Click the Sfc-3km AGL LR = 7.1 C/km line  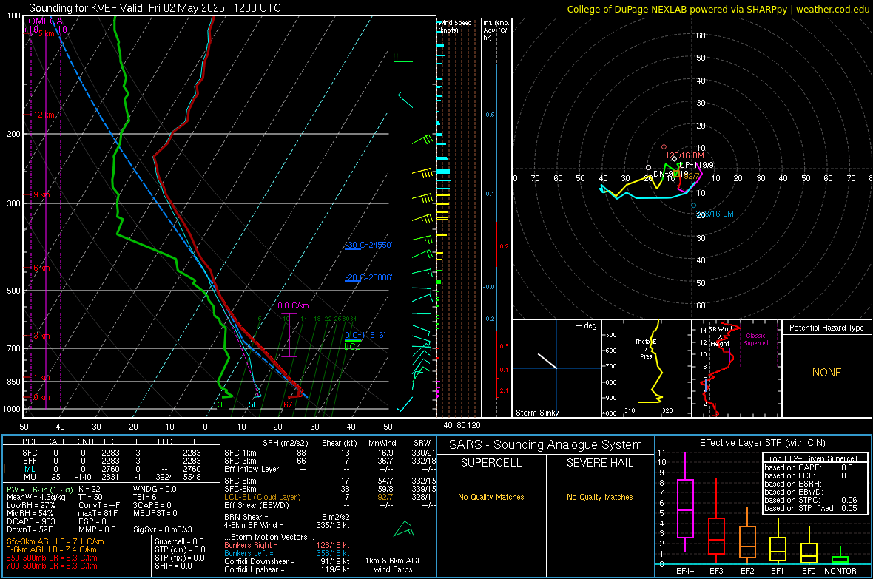(55, 542)
